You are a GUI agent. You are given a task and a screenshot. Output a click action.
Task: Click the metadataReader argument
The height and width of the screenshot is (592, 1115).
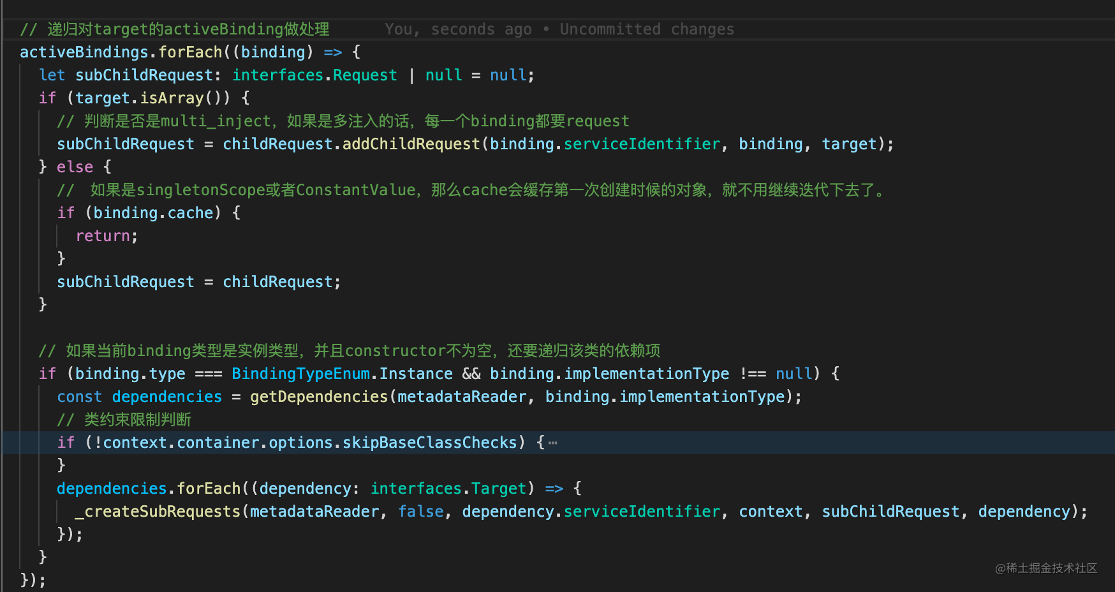click(x=462, y=396)
